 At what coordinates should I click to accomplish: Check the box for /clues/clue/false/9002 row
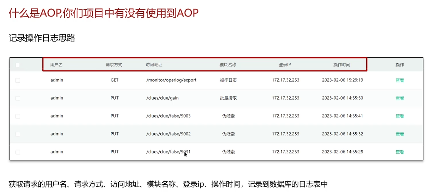pyautogui.click(x=18, y=134)
